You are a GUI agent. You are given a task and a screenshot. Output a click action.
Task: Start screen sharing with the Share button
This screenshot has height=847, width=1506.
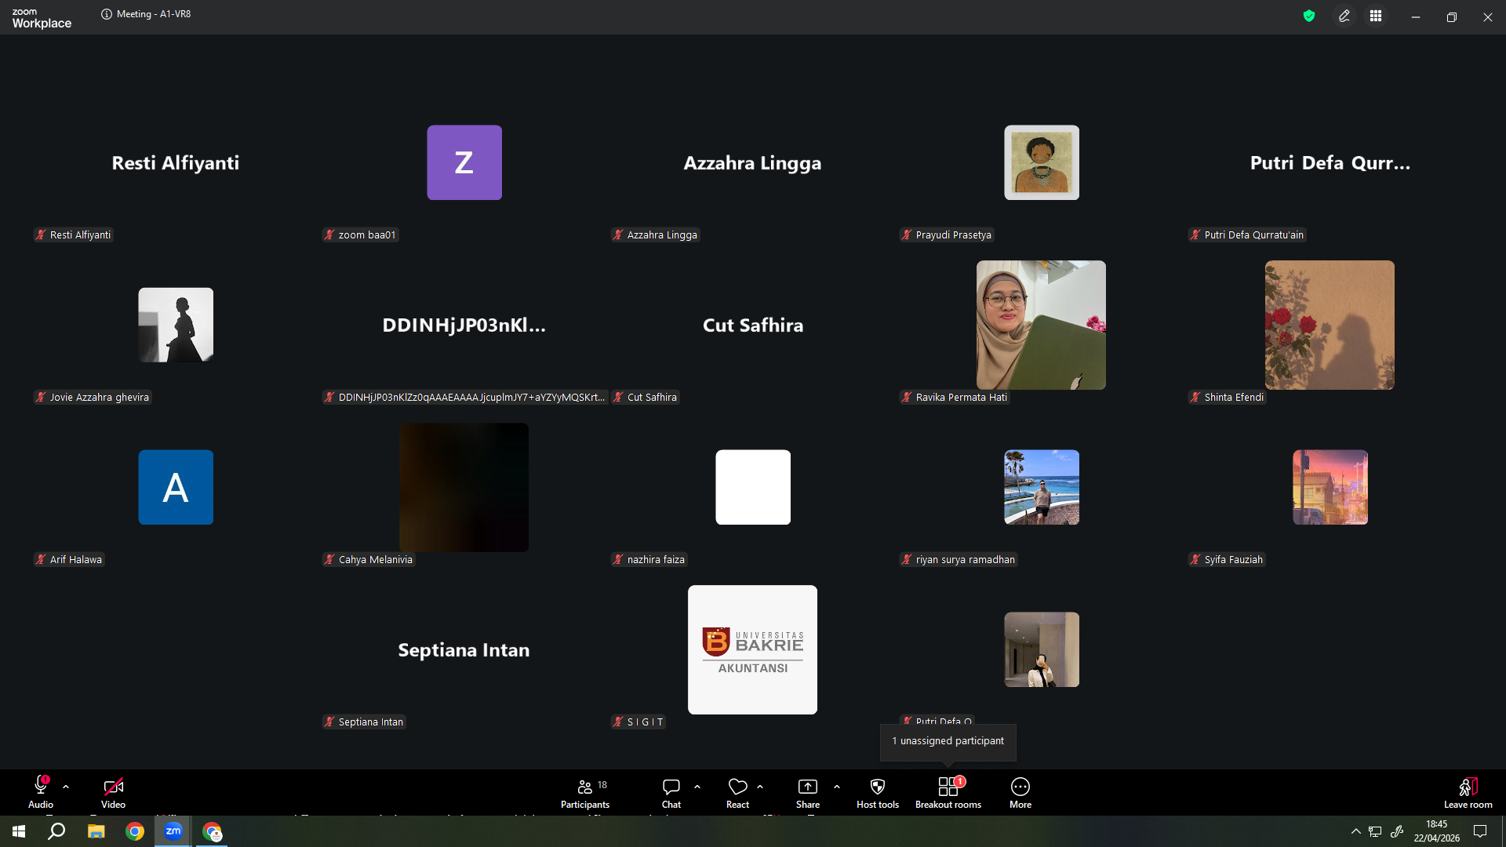(808, 792)
